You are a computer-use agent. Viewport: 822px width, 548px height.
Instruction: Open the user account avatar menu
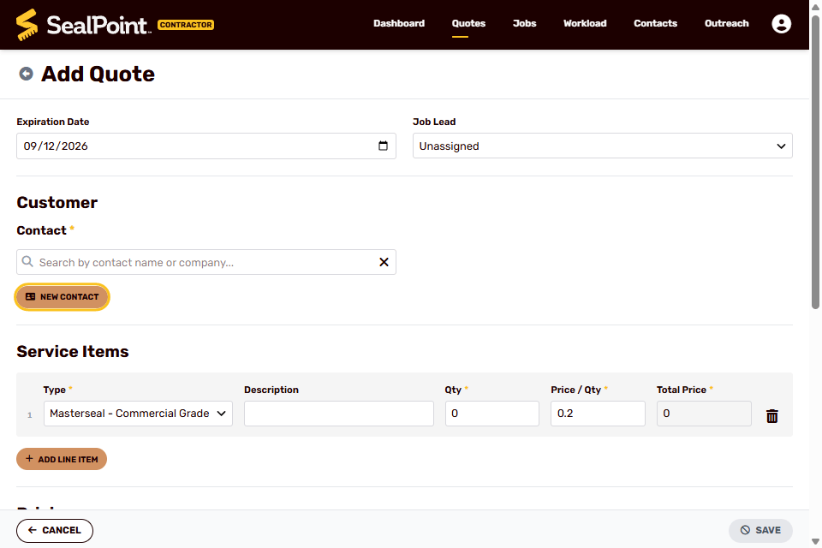(x=781, y=24)
